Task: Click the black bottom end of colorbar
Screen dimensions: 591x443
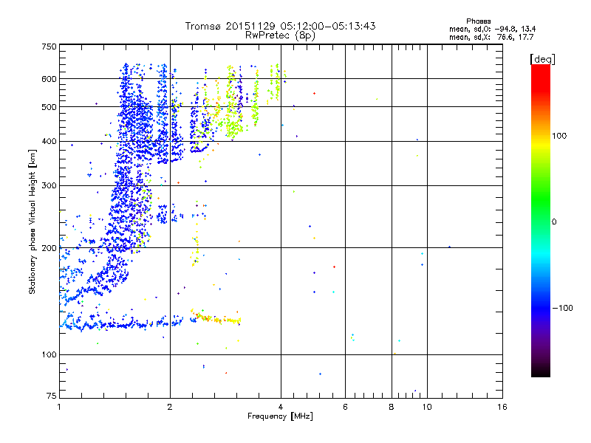Action: (x=541, y=371)
